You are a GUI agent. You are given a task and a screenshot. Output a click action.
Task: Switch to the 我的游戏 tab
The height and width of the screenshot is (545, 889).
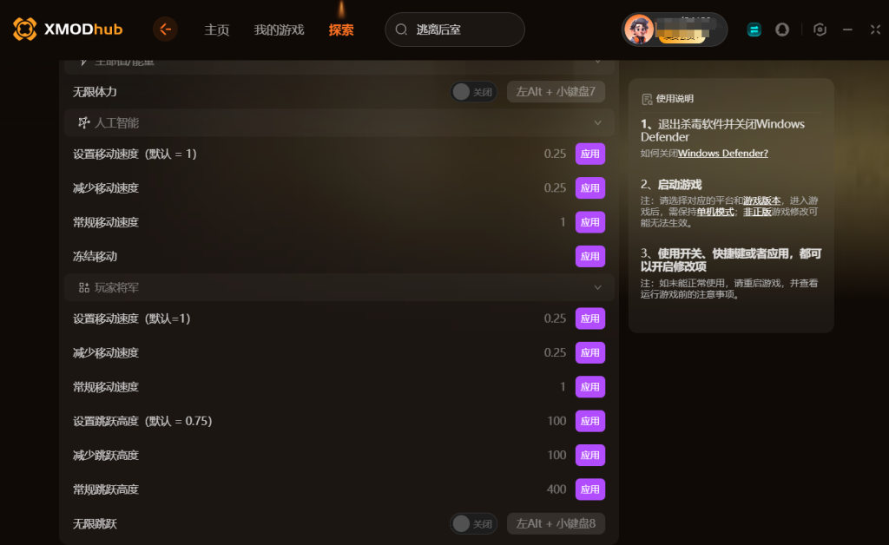tap(279, 30)
